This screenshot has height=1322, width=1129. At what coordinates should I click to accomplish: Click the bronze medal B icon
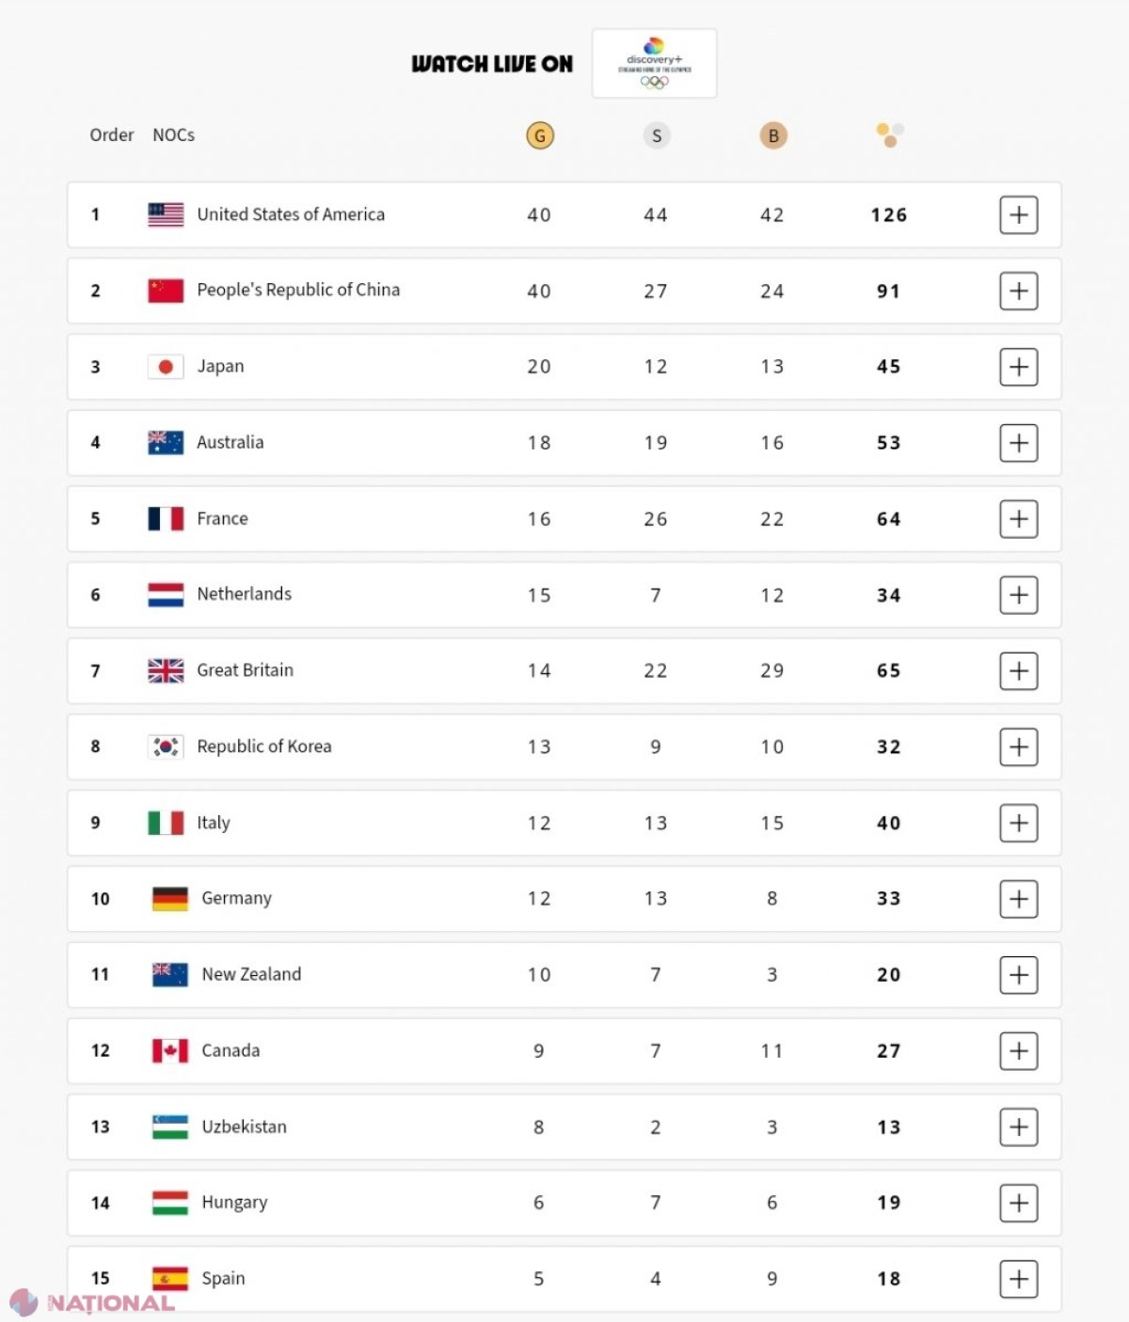[x=773, y=136]
